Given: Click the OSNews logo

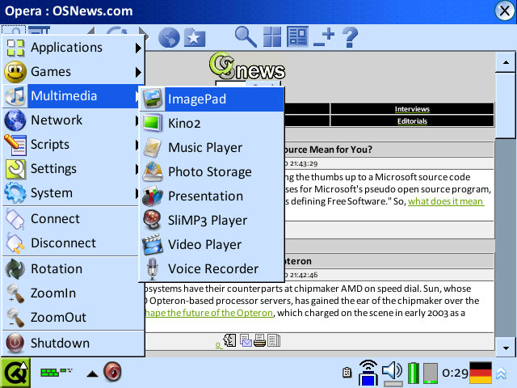Looking at the screenshot, I should (247, 66).
